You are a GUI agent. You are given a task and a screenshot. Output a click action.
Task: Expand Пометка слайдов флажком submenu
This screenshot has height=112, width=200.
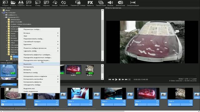39,48
